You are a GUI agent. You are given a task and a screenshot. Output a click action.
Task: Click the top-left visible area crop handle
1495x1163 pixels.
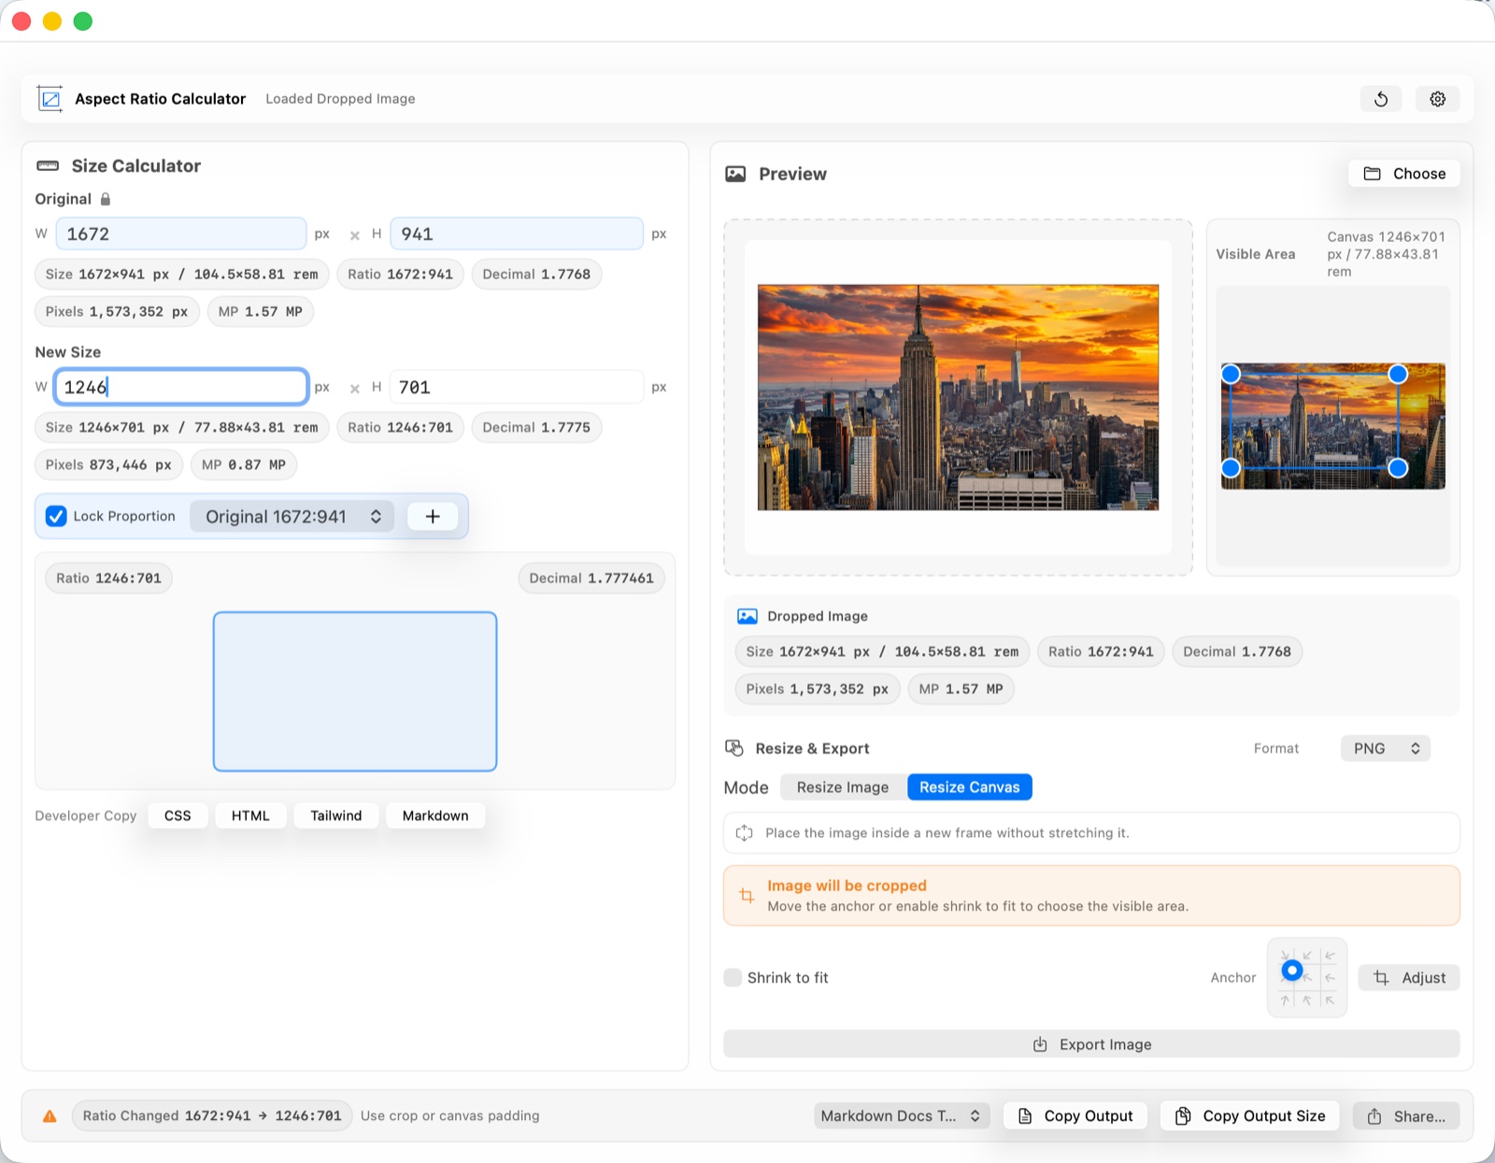(1232, 374)
